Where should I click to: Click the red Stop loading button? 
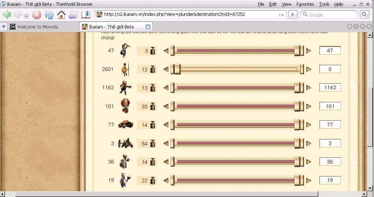(37, 15)
